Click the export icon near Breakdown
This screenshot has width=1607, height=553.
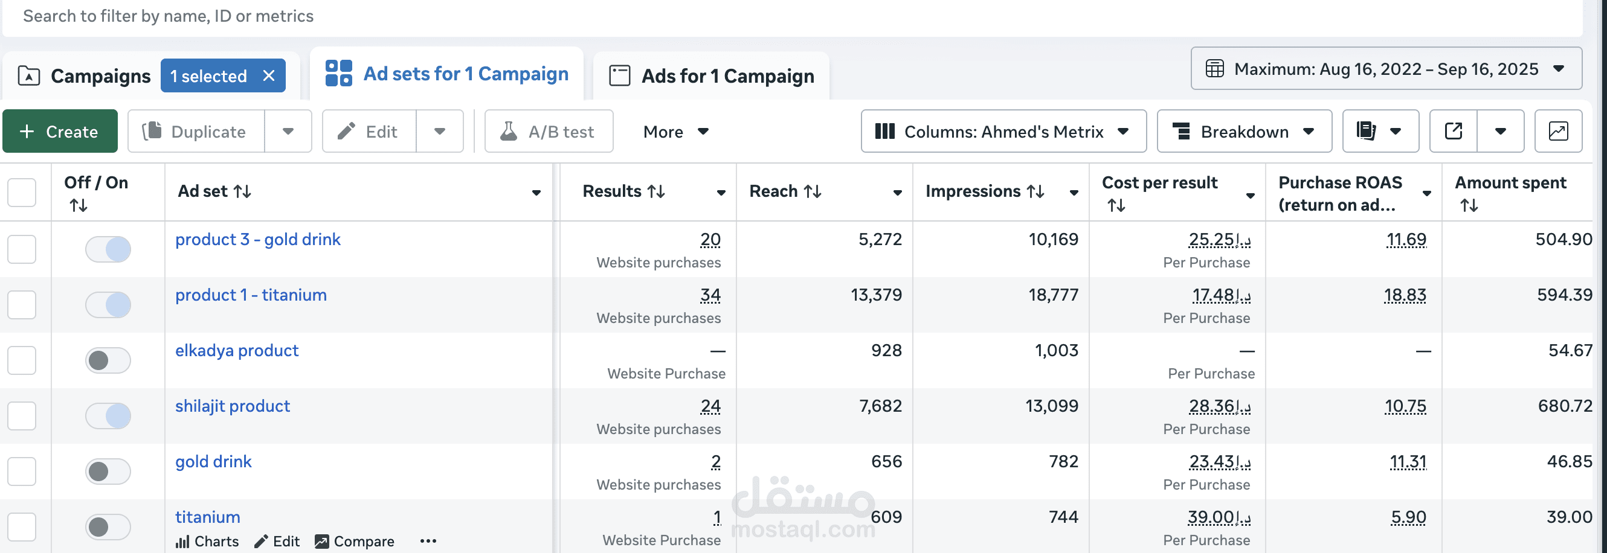coord(1454,131)
